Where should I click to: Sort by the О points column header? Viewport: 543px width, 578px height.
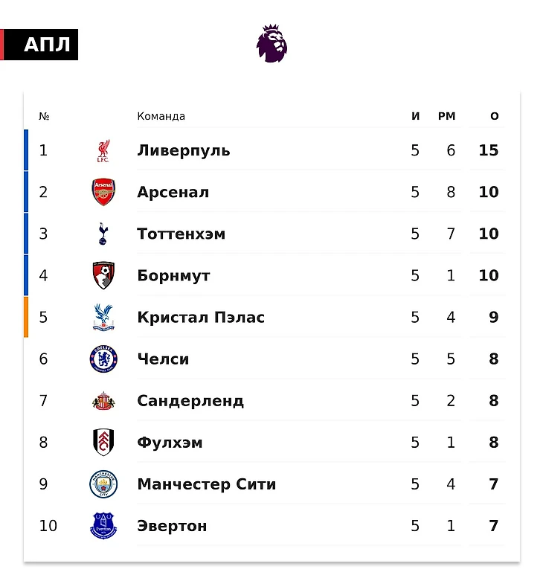[x=495, y=116]
